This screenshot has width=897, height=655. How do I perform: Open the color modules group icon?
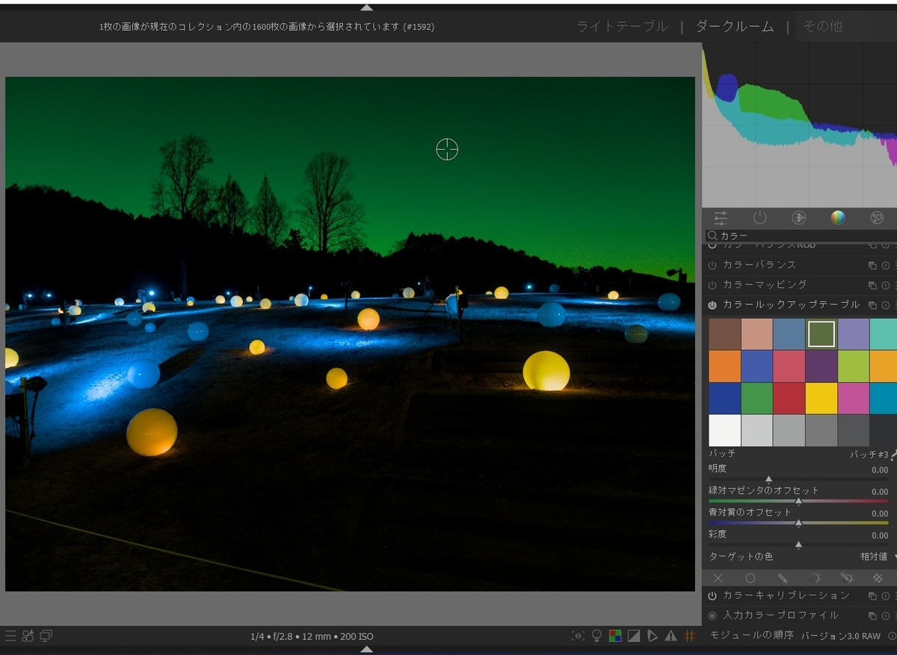[x=838, y=218]
